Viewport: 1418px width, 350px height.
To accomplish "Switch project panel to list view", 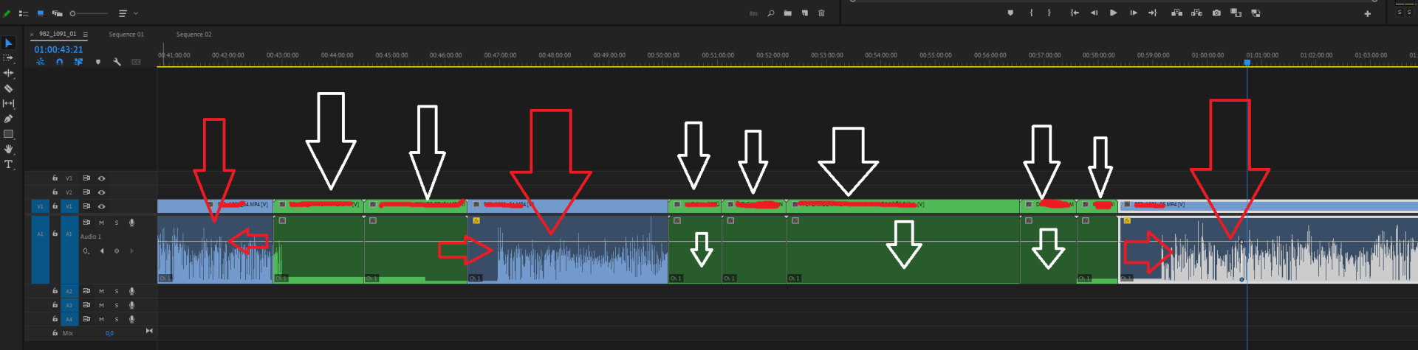I will pos(24,13).
